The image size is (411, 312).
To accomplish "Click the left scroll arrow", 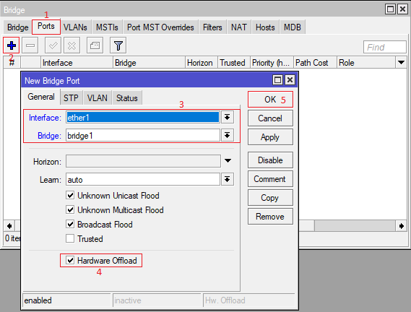I will point(9,226).
